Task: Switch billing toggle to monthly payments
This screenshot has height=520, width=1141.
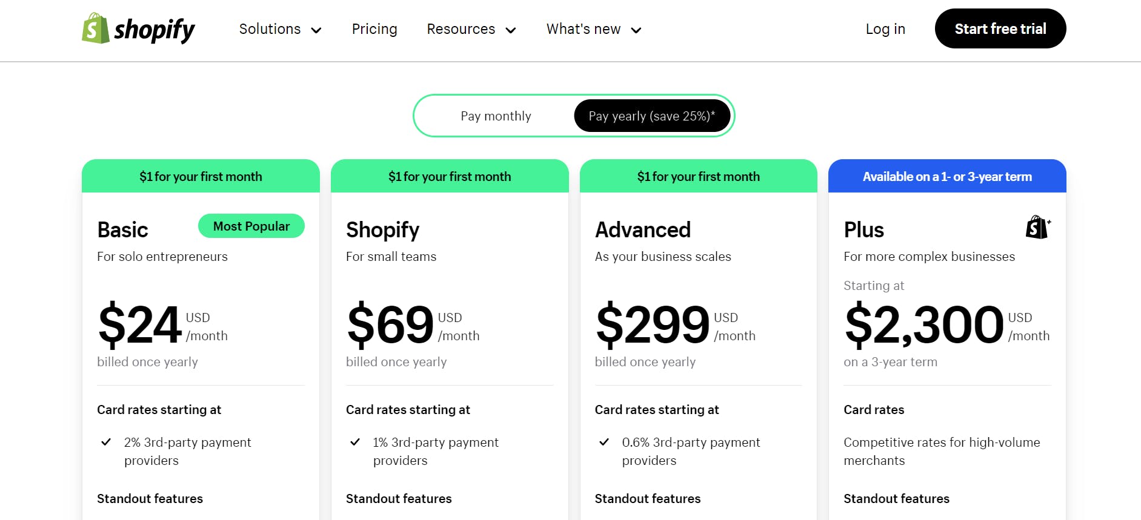Action: point(496,116)
